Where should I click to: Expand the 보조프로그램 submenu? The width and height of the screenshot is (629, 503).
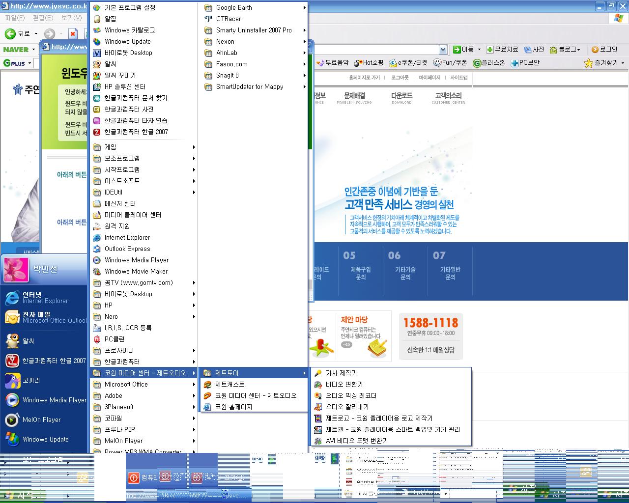pos(143,158)
